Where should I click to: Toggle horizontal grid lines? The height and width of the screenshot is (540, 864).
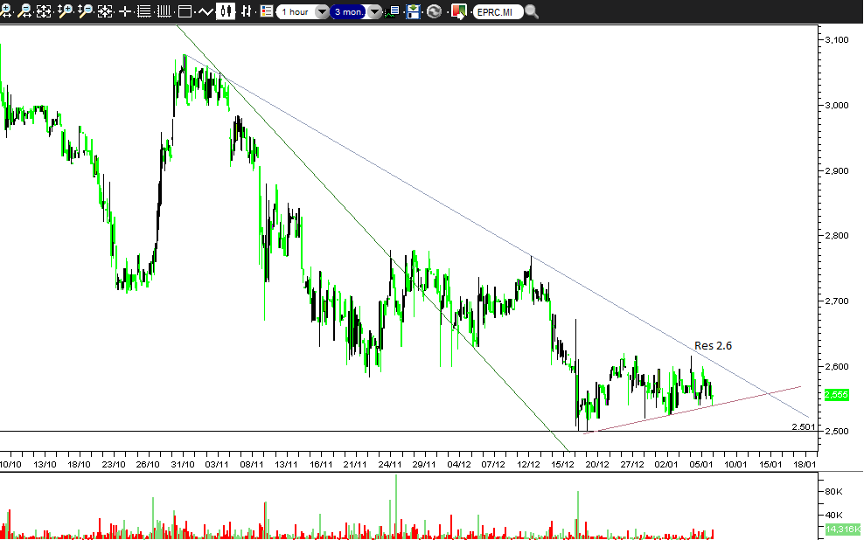point(143,11)
